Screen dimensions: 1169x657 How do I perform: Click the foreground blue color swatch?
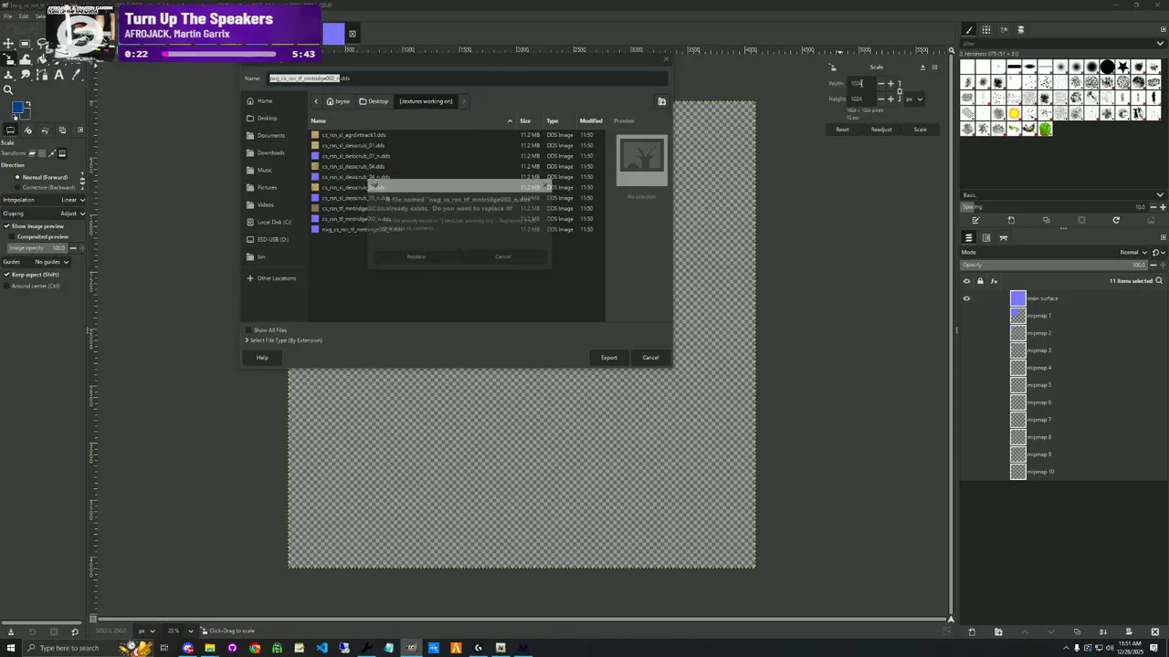(x=17, y=107)
